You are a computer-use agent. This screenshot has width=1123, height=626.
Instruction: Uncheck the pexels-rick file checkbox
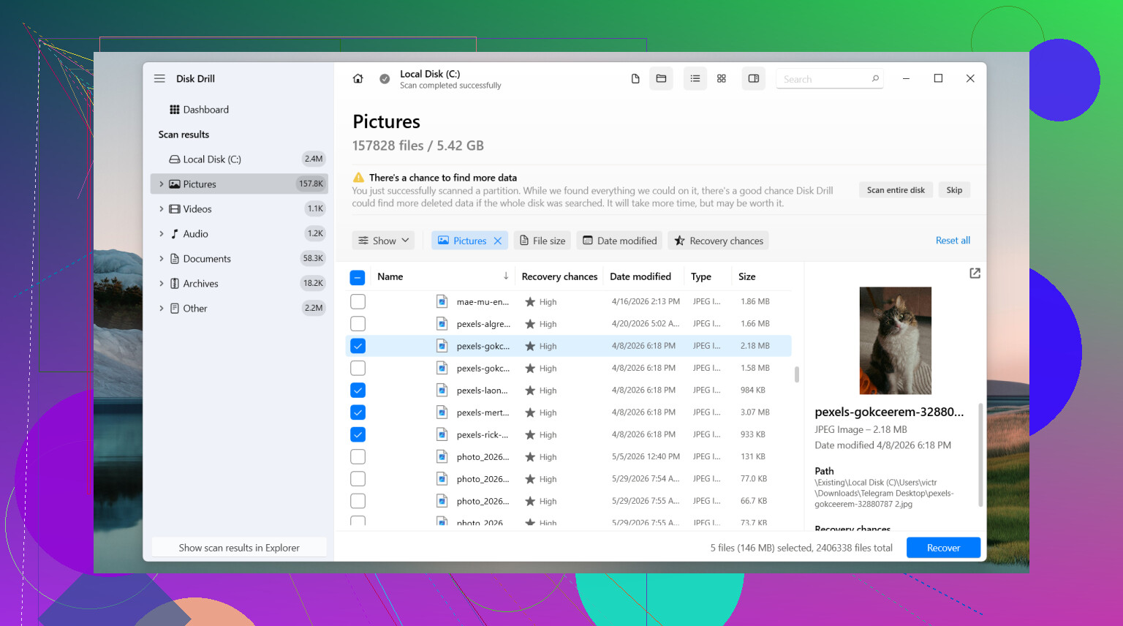pos(358,434)
